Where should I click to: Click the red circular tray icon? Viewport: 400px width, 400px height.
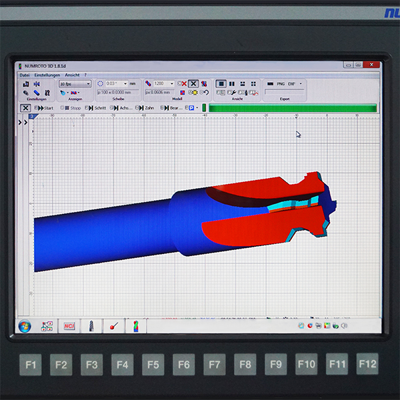(310, 326)
